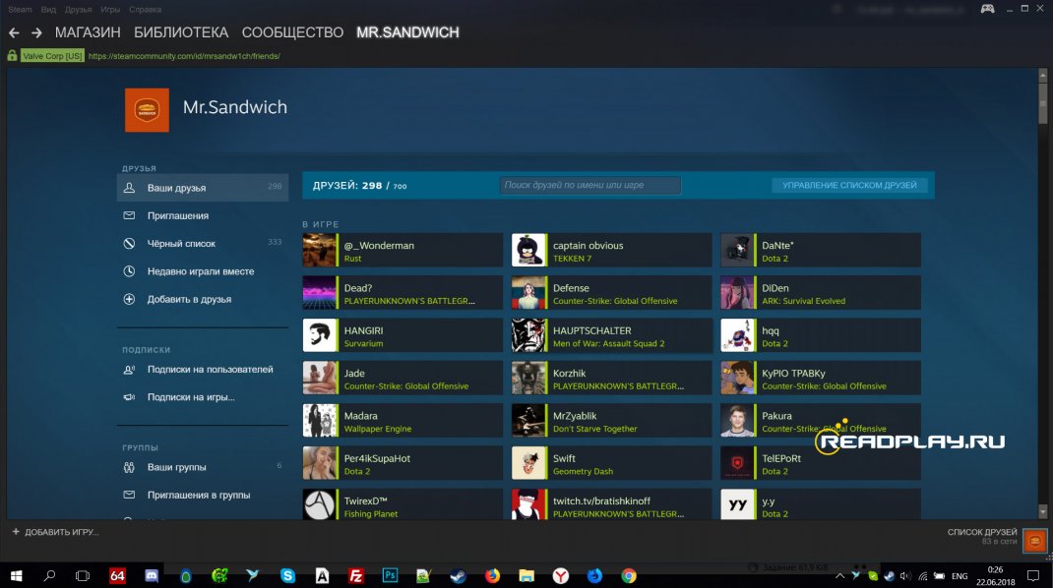Open Skype from the taskbar

point(287,575)
